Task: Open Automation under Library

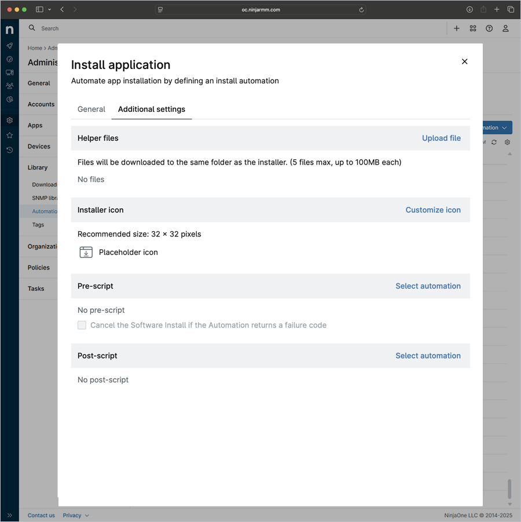Action: click(45, 211)
